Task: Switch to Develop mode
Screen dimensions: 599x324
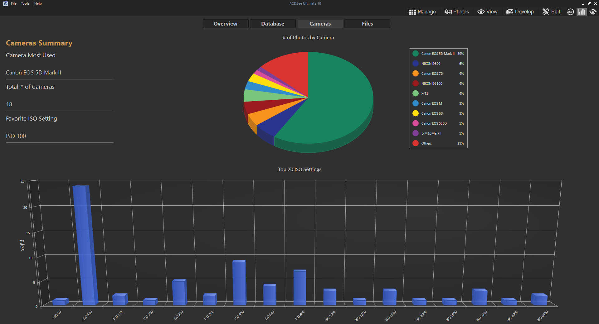Action: pyautogui.click(x=520, y=12)
